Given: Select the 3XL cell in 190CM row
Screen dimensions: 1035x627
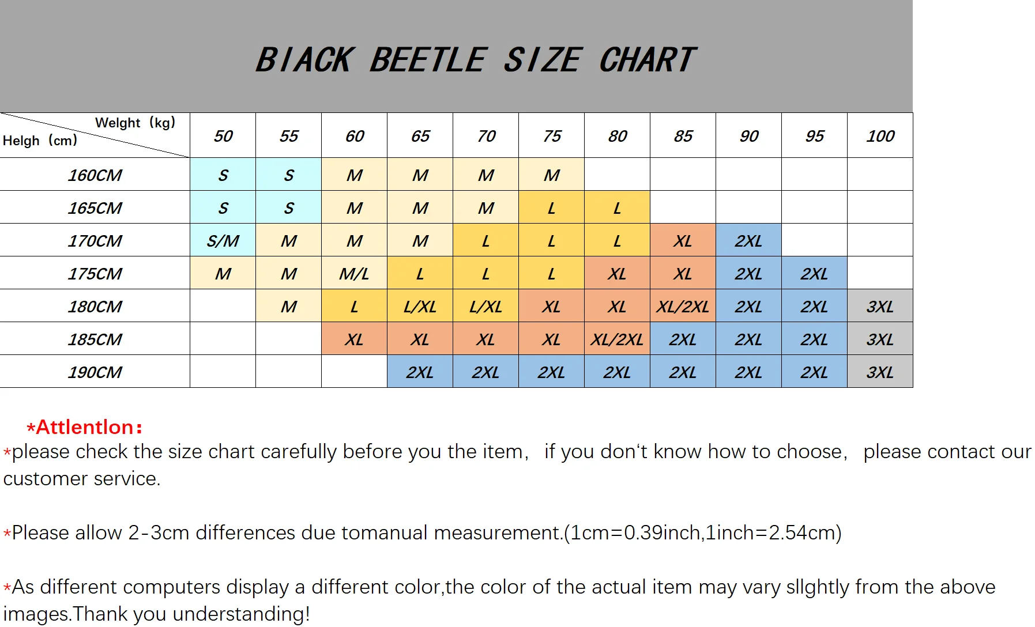Looking at the screenshot, I should click(x=880, y=372).
